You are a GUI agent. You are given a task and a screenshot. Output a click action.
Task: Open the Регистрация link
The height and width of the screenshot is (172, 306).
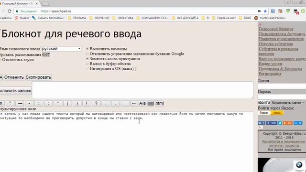270,74
